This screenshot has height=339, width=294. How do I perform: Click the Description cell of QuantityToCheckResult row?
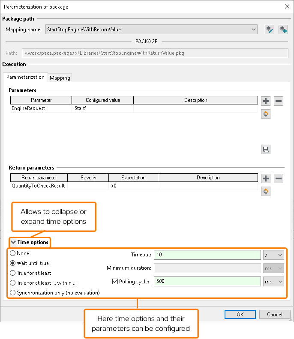(208, 186)
